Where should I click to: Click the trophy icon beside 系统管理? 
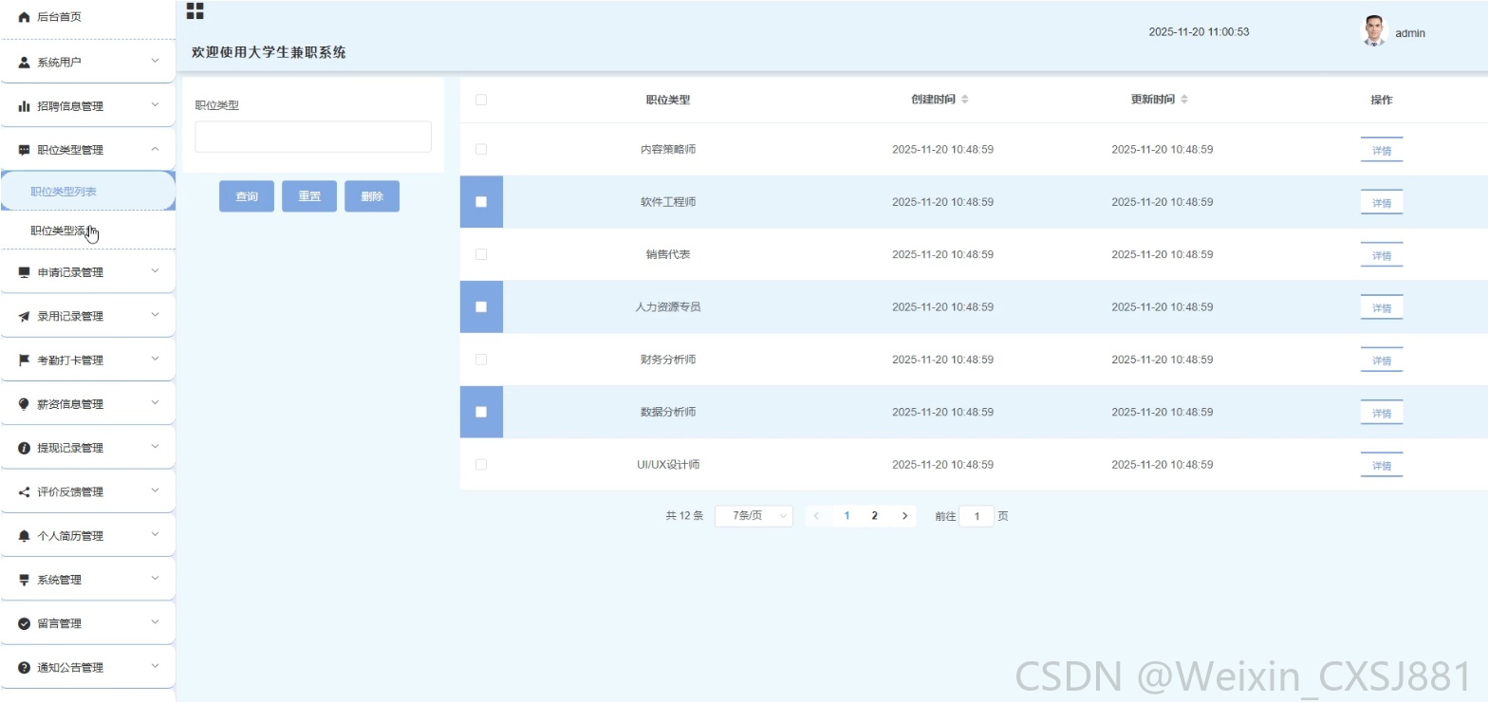25,580
